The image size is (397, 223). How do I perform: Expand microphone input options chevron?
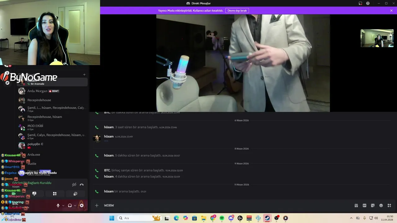pos(63,205)
